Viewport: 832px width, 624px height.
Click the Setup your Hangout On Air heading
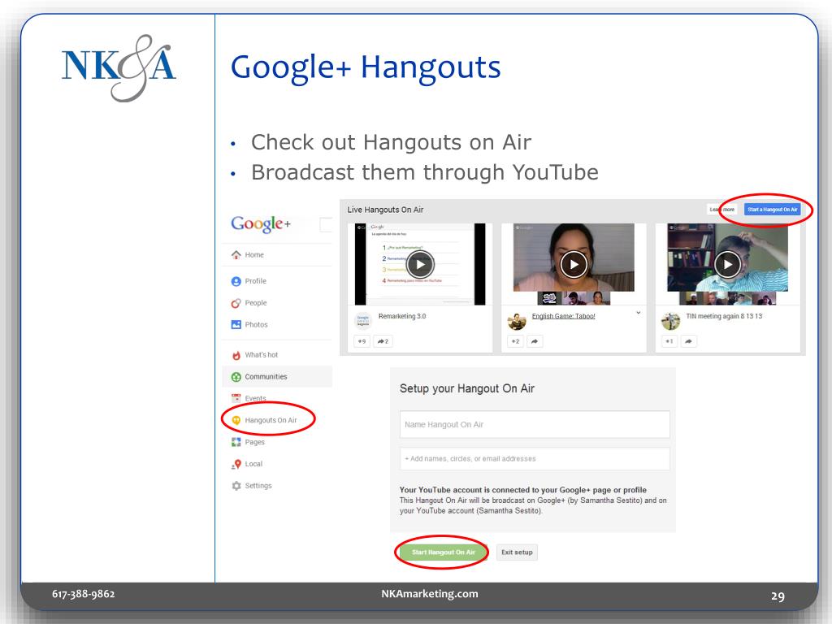tap(467, 388)
